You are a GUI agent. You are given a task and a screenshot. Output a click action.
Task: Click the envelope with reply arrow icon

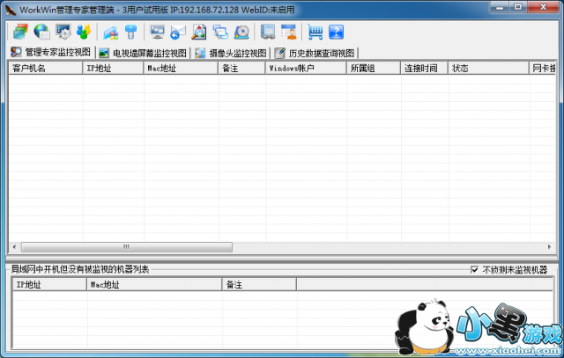pyautogui.click(x=178, y=32)
